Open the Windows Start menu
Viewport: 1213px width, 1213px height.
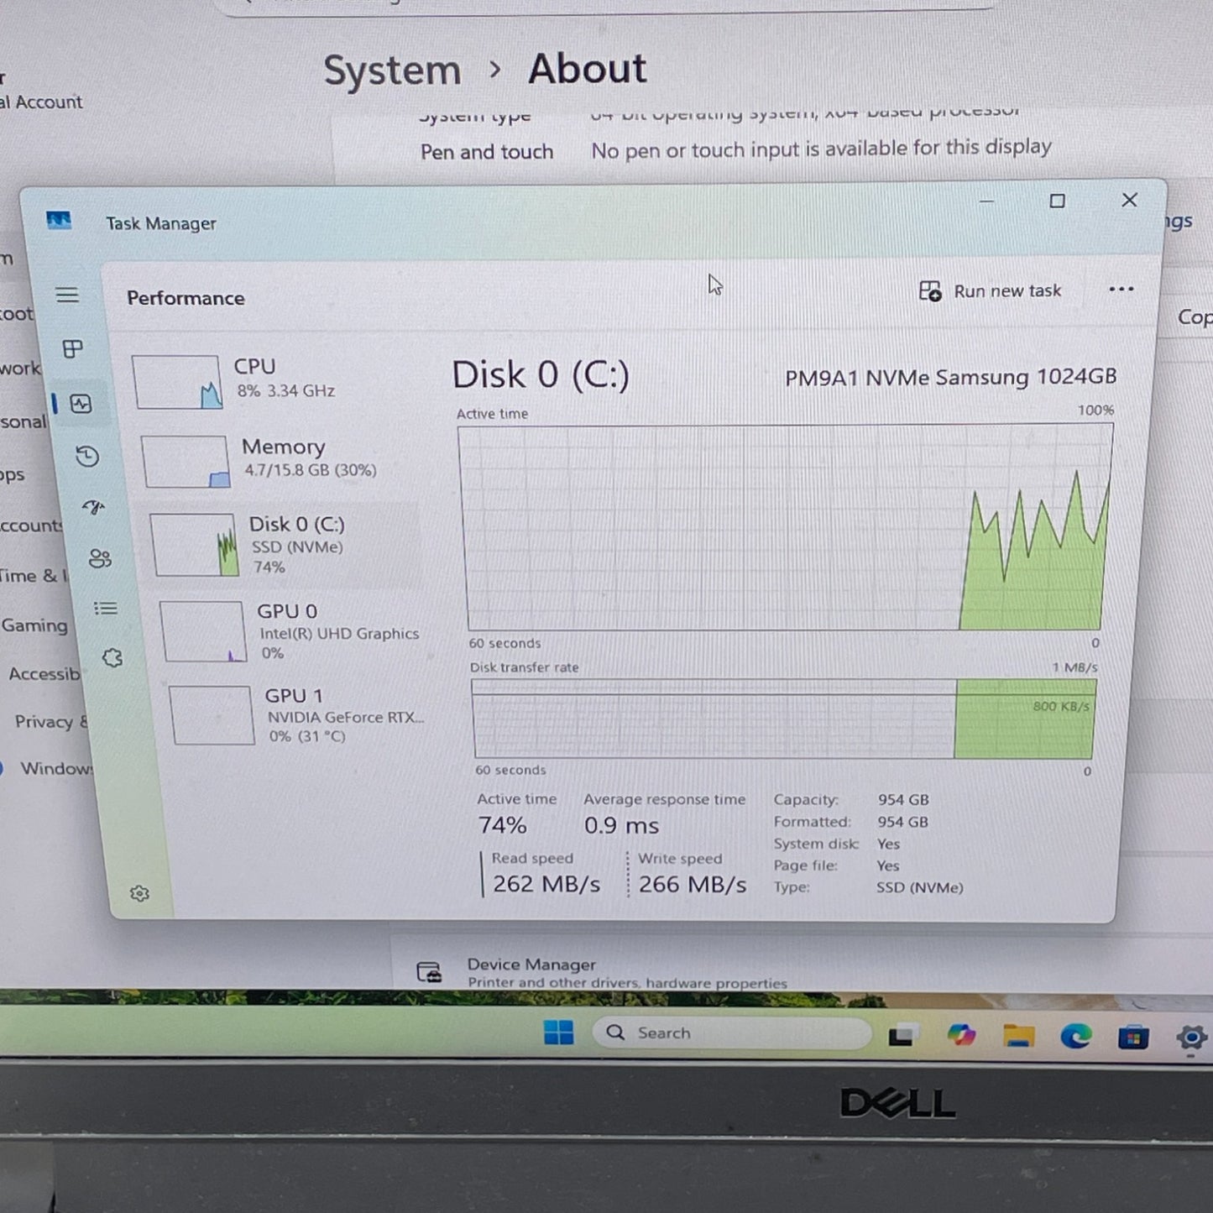(x=558, y=1033)
